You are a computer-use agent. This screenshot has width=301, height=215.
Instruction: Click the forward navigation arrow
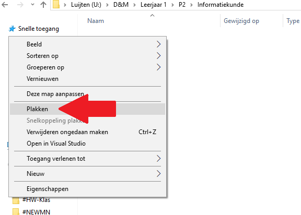pos(20,5)
